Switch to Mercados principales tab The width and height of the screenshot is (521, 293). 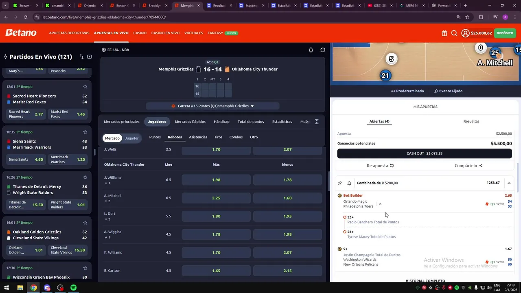(x=122, y=122)
